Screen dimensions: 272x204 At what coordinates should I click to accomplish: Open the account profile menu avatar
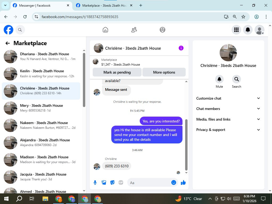(x=259, y=30)
